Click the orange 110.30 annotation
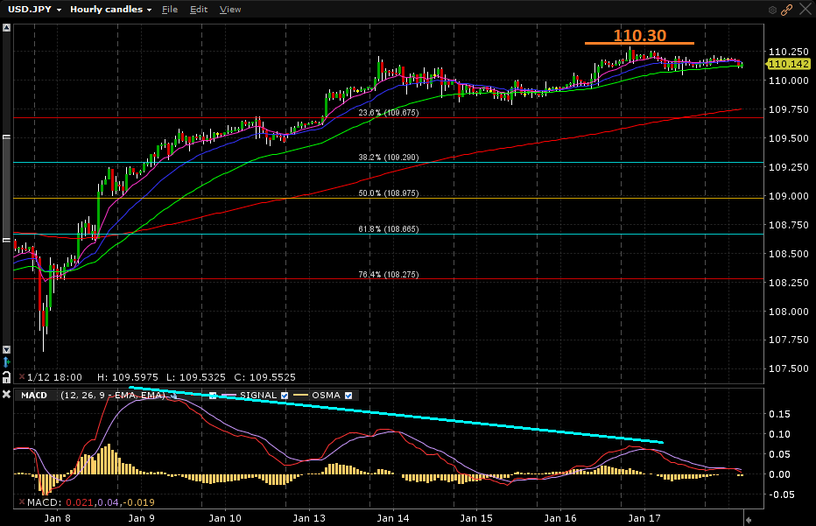 point(640,35)
